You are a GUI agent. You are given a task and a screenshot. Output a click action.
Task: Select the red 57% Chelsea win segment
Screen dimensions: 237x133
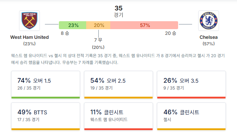pos(144,25)
